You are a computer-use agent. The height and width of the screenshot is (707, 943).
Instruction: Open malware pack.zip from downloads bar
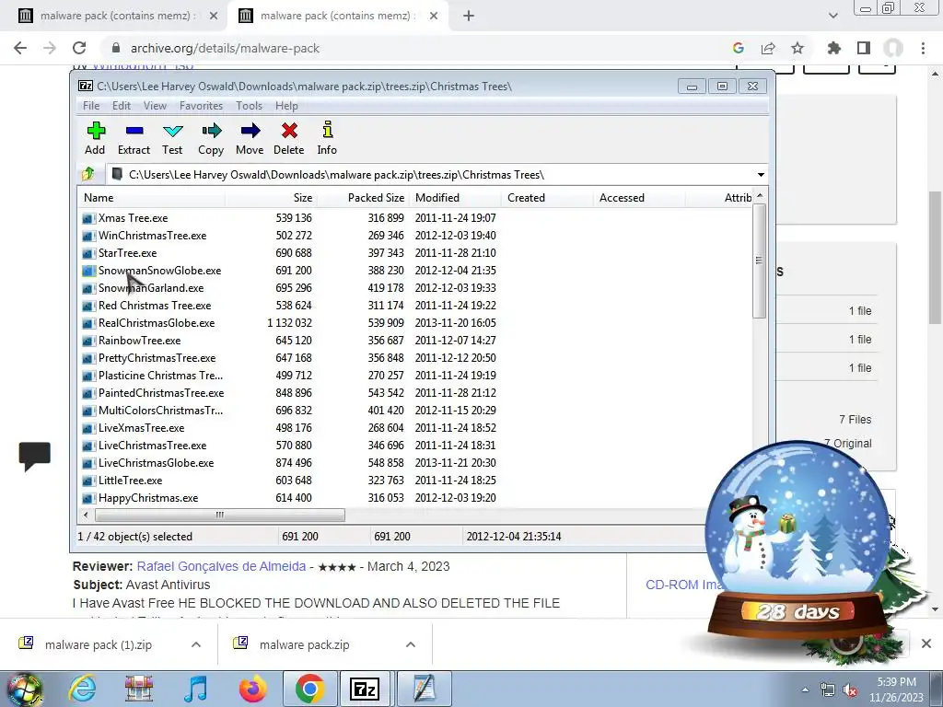pos(304,644)
